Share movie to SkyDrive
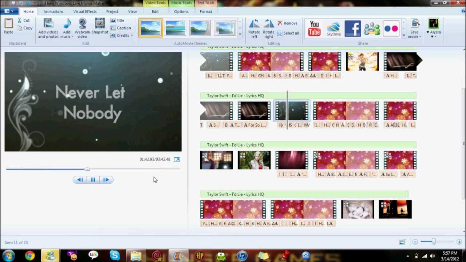The width and height of the screenshot is (466, 262). [333, 28]
